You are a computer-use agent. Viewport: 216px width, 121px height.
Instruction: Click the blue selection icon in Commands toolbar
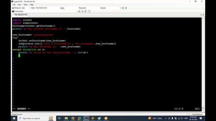tap(85, 11)
